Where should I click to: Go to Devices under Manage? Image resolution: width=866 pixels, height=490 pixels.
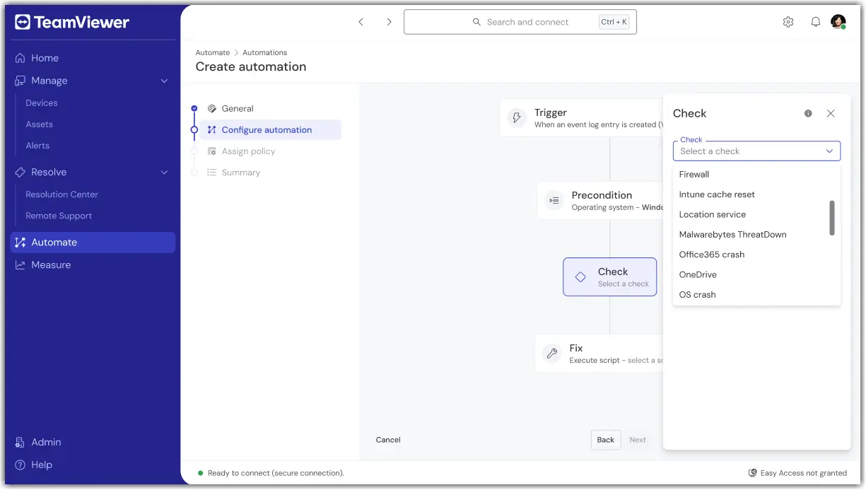[x=42, y=103]
